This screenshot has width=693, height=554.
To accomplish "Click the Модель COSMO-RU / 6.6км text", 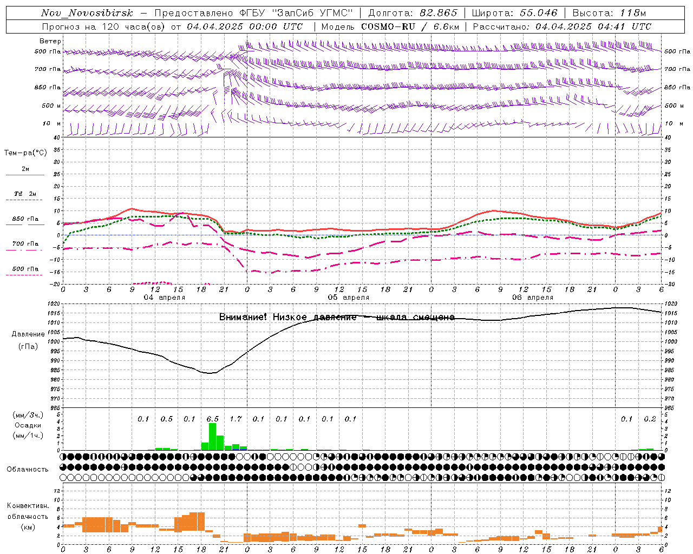I will (x=390, y=27).
